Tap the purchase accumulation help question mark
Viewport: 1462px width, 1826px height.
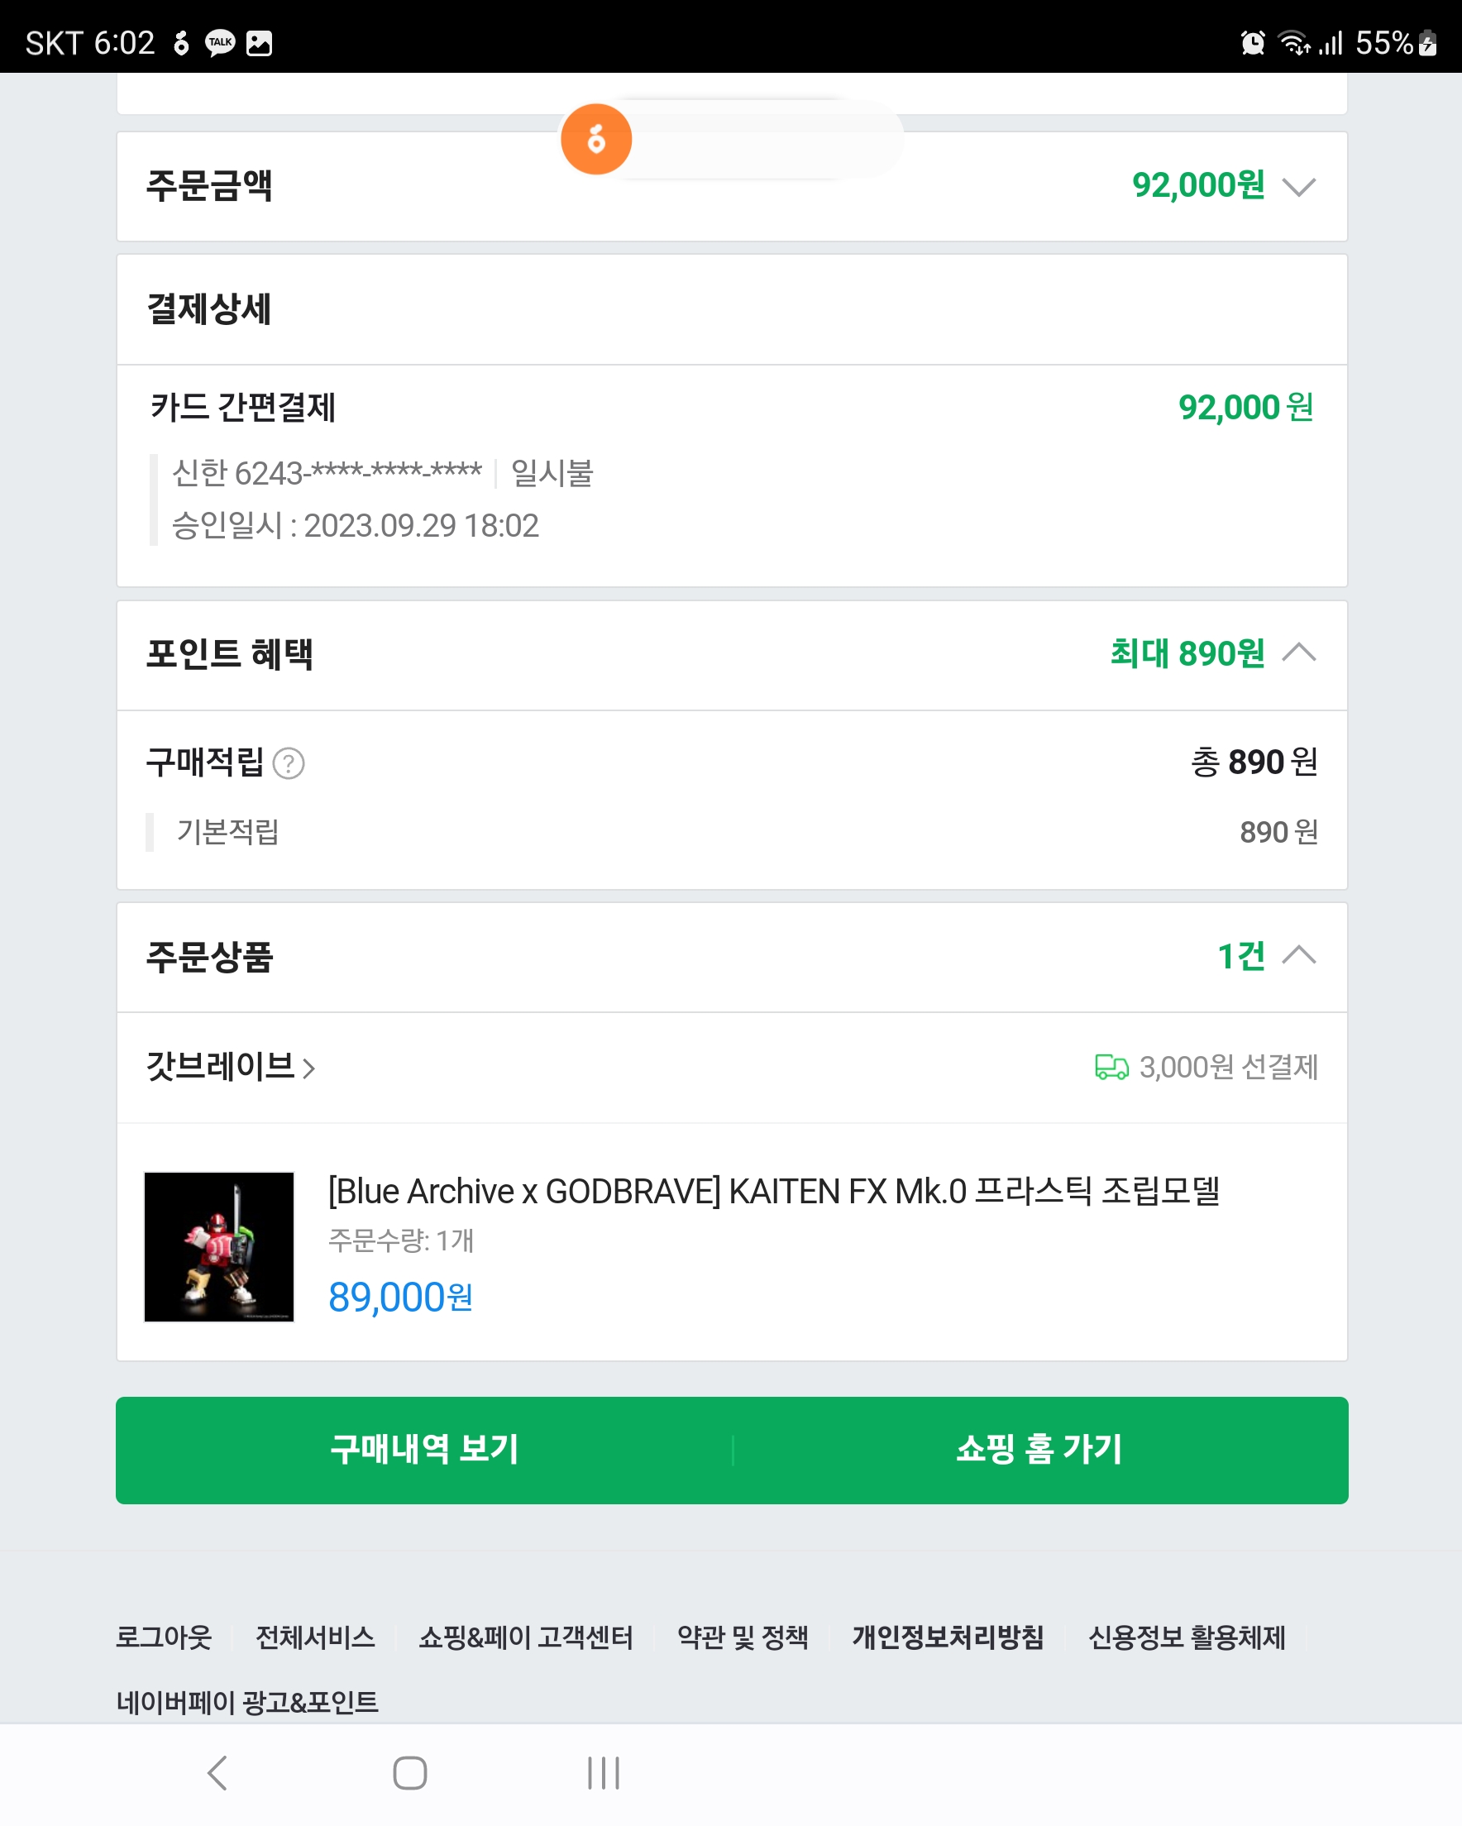point(289,763)
